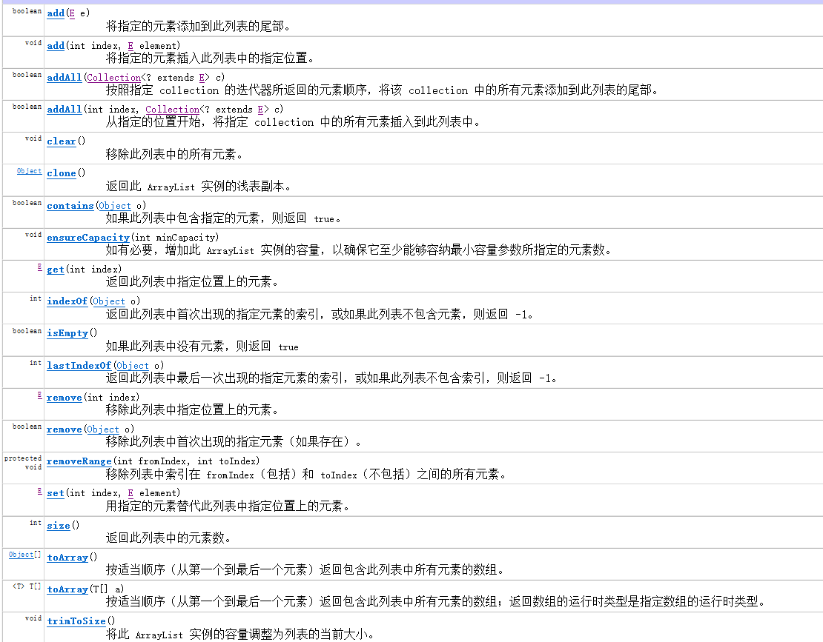Click E link in first addAll signature
Screen dimensions: 823x642
202,78
